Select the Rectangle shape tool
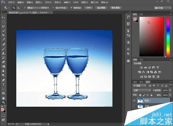 click(3, 93)
